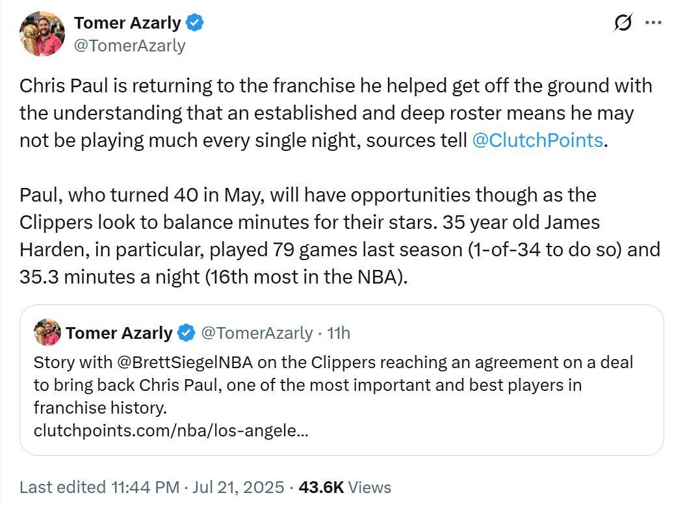Click the @BrettSiegelNBA mention
The image size is (674, 506).
(185, 362)
